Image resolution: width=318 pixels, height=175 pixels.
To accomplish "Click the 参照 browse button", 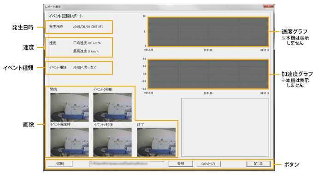I will pos(181,163).
